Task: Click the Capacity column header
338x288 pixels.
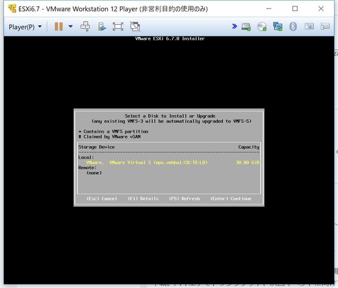Action: (x=249, y=147)
